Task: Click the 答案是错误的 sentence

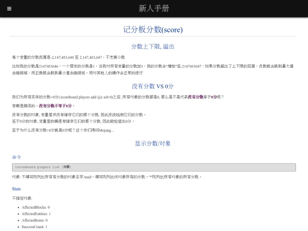Action: tap(43, 106)
